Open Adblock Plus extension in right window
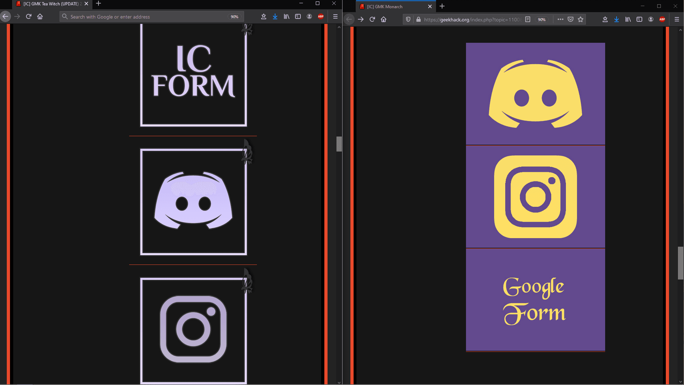The width and height of the screenshot is (684, 385). 662,20
